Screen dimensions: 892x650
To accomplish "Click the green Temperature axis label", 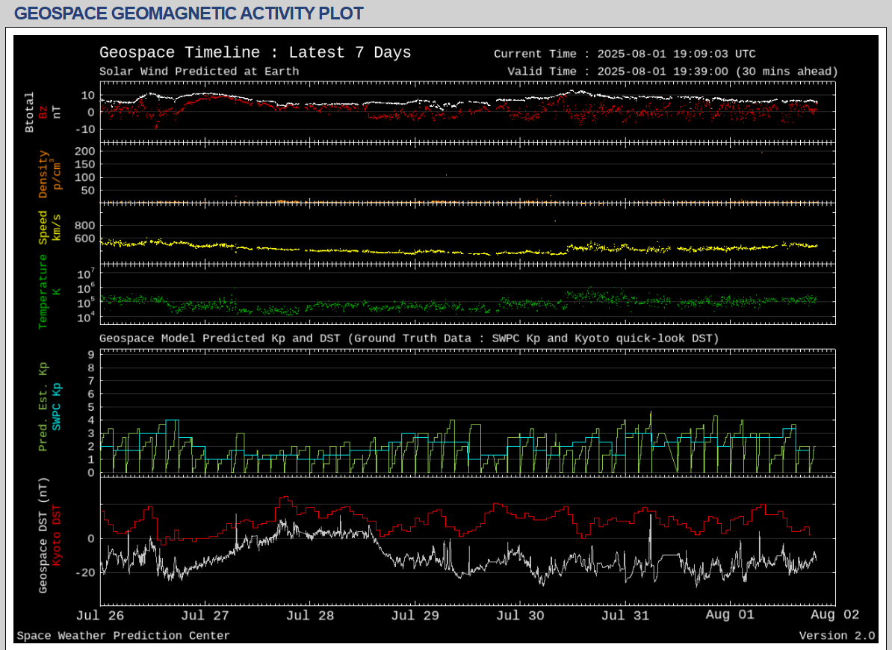I will 43,291.
